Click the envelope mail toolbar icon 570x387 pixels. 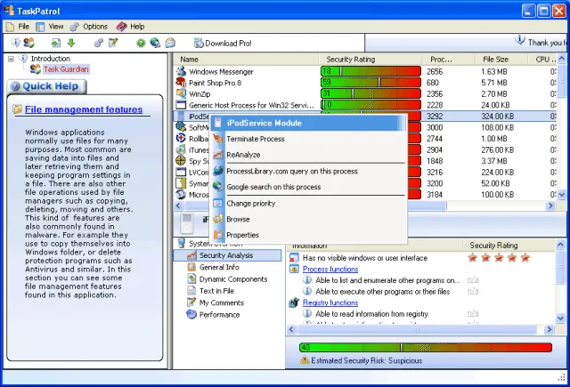pyautogui.click(x=170, y=43)
